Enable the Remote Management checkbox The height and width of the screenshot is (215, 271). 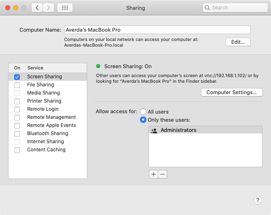[x=17, y=118]
